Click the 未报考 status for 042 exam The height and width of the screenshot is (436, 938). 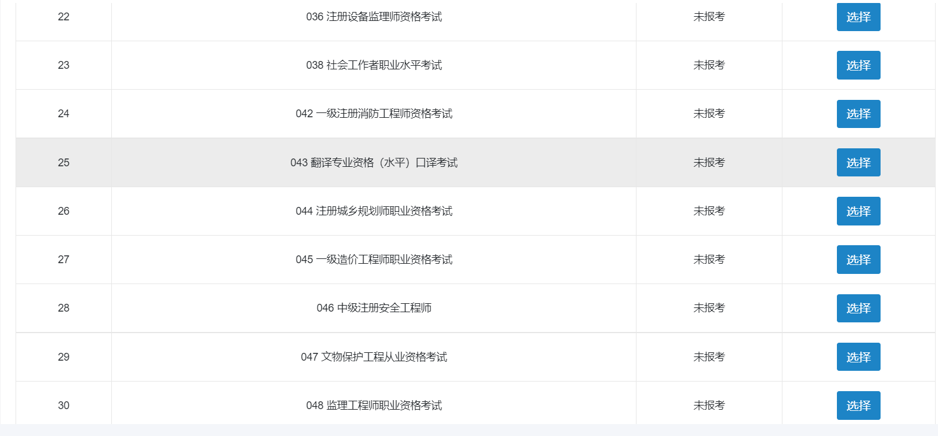click(x=709, y=114)
